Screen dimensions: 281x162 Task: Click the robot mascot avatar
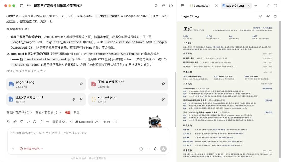(x=155, y=121)
